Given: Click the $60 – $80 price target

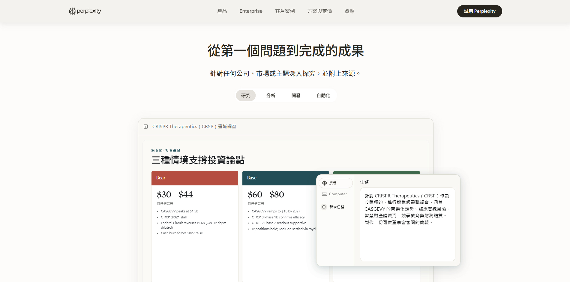Looking at the screenshot, I should (x=266, y=195).
